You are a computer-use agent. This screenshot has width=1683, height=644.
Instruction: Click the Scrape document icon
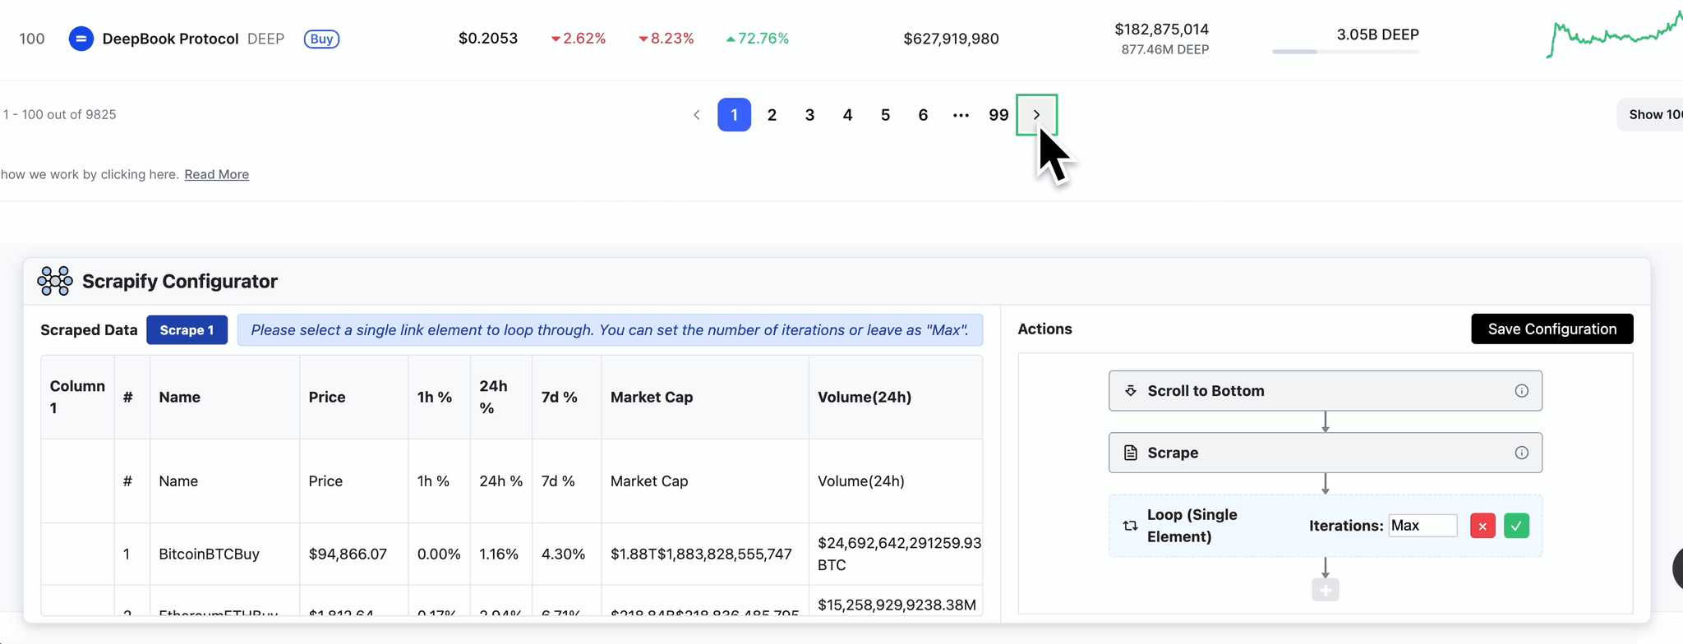click(1131, 453)
